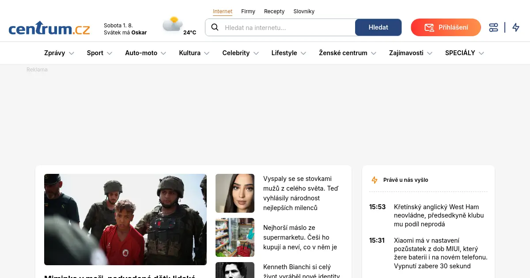The image size is (530, 278).
Task: Click the Svátek má Oskar text
Action: pos(125,33)
